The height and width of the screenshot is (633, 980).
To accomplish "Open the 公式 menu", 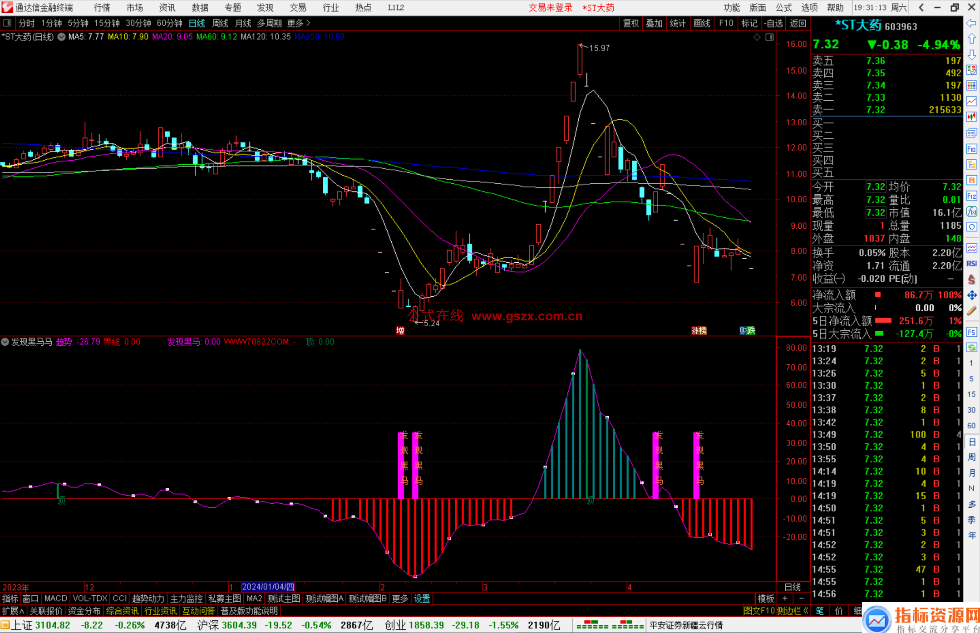I will pos(783,7).
